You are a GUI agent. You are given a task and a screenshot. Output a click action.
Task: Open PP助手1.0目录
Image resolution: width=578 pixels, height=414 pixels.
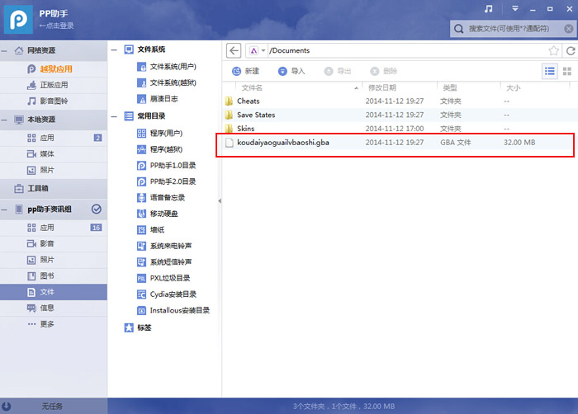pyautogui.click(x=166, y=166)
